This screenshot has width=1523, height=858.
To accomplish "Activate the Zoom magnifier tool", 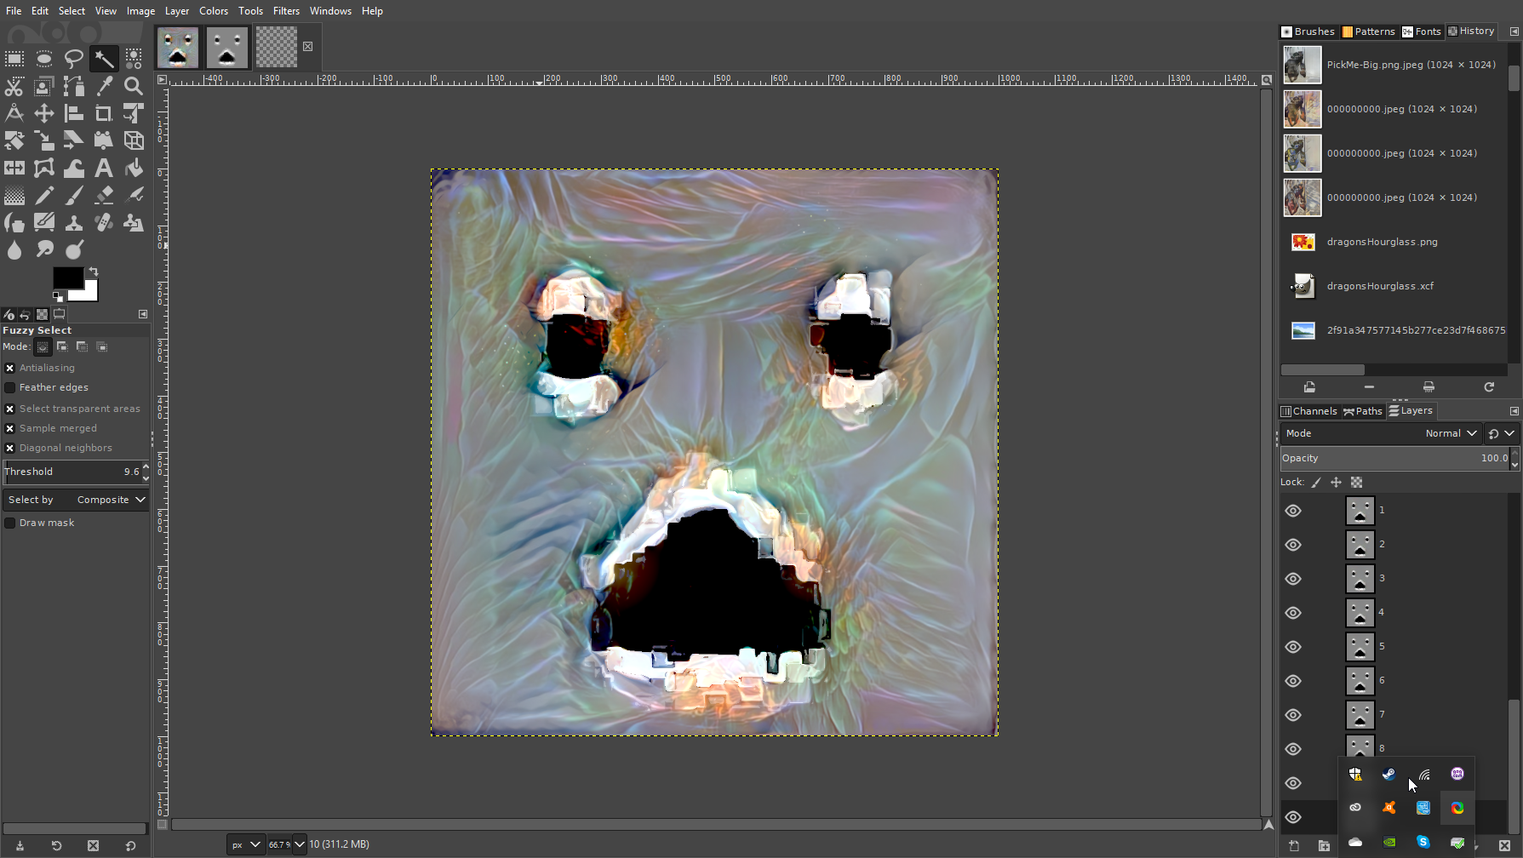I will [x=134, y=86].
